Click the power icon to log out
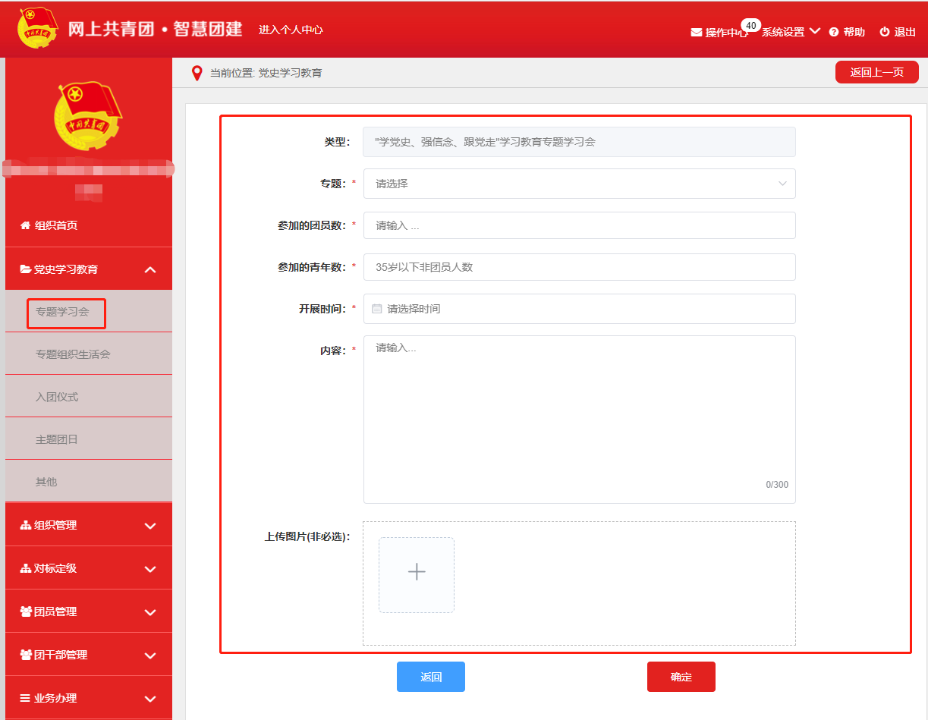Viewport: 928px width, 720px height. pos(884,32)
